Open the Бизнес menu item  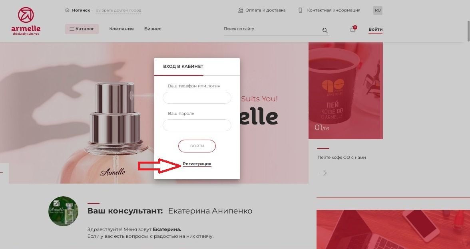pyautogui.click(x=153, y=29)
